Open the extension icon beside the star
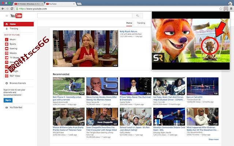The image size is (234, 146). pos(226,9)
